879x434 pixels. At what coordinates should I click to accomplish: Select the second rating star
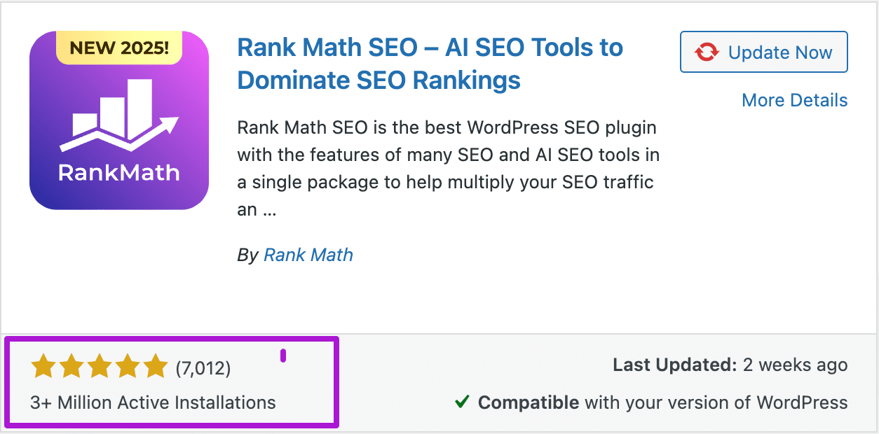pos(71,365)
